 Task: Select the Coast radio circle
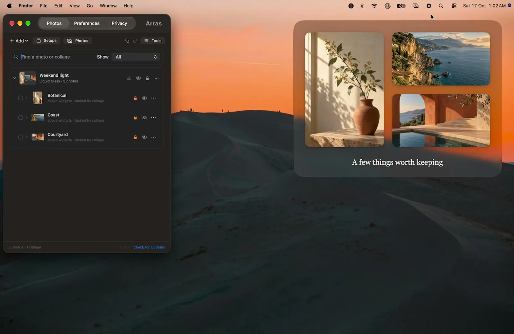pos(21,117)
